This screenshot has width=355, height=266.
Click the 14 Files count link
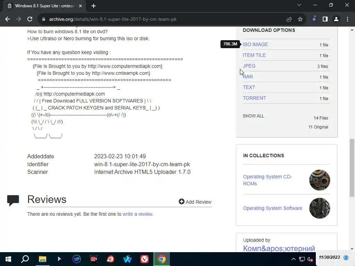321,118
